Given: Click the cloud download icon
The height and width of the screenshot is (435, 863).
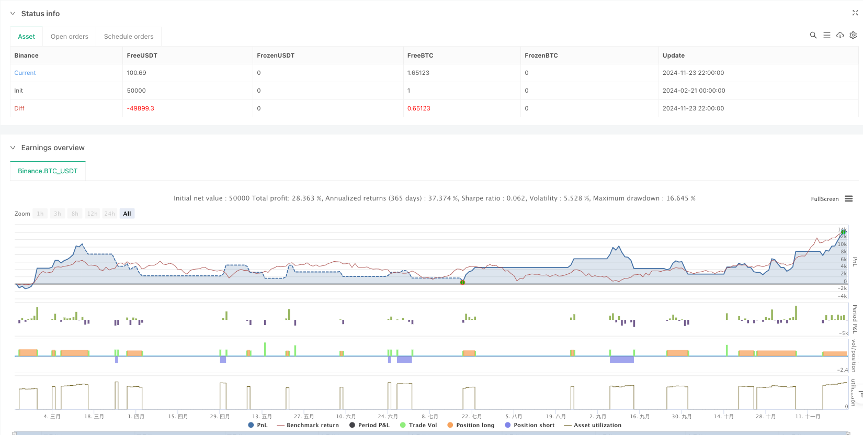Looking at the screenshot, I should pyautogui.click(x=840, y=35).
